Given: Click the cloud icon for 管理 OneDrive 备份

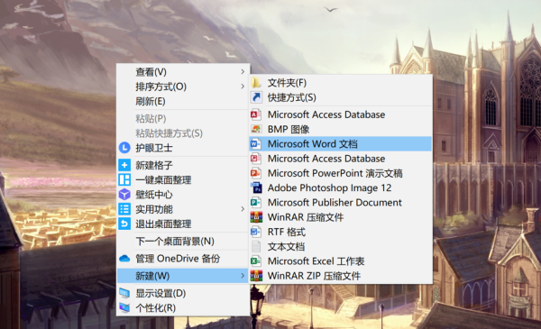Looking at the screenshot, I should [x=124, y=259].
